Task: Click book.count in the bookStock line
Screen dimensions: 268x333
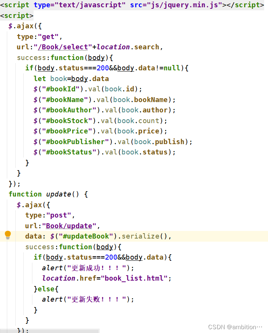Action: 138,121
